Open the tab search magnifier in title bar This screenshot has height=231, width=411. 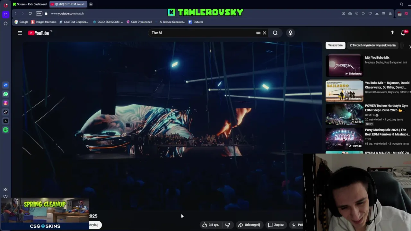point(401,4)
